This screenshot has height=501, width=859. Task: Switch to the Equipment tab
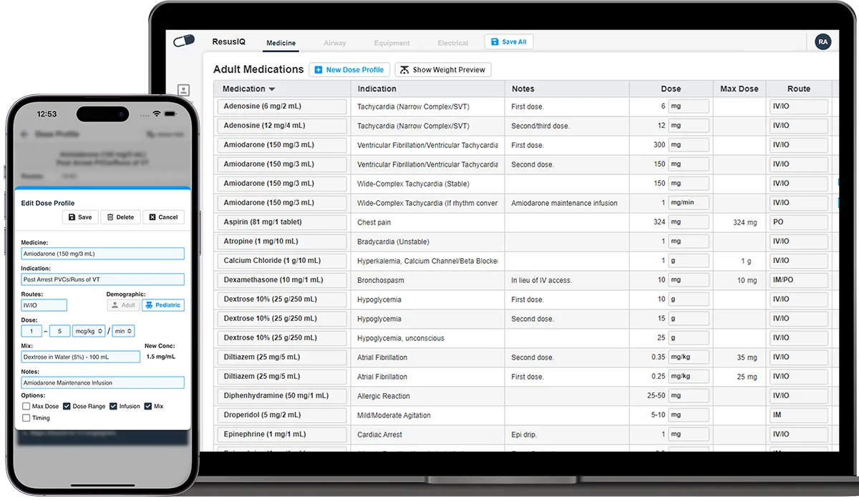coord(392,43)
